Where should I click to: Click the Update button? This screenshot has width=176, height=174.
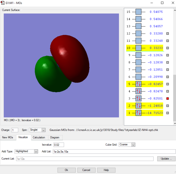coord(166,159)
